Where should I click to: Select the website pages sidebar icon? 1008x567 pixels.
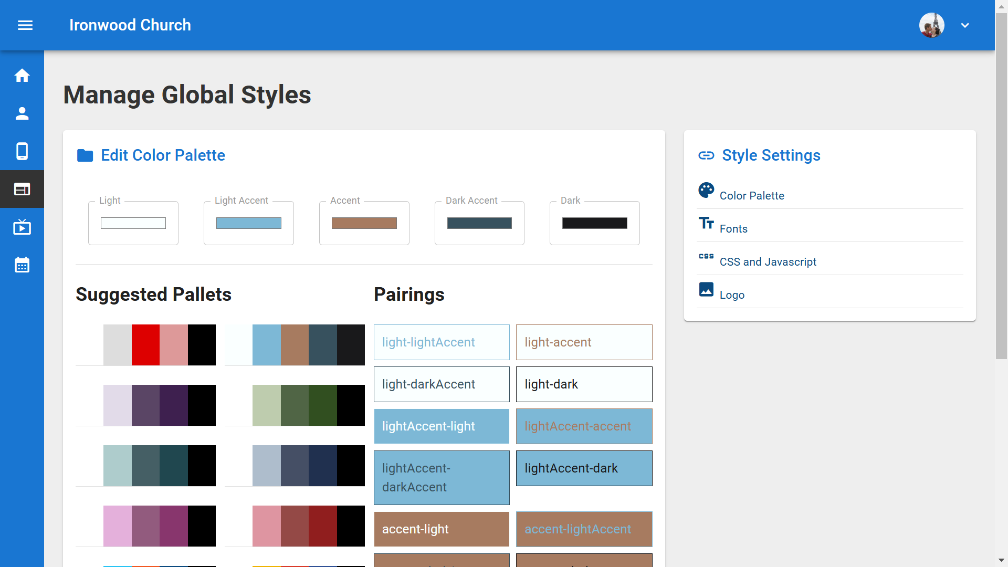pyautogui.click(x=22, y=189)
